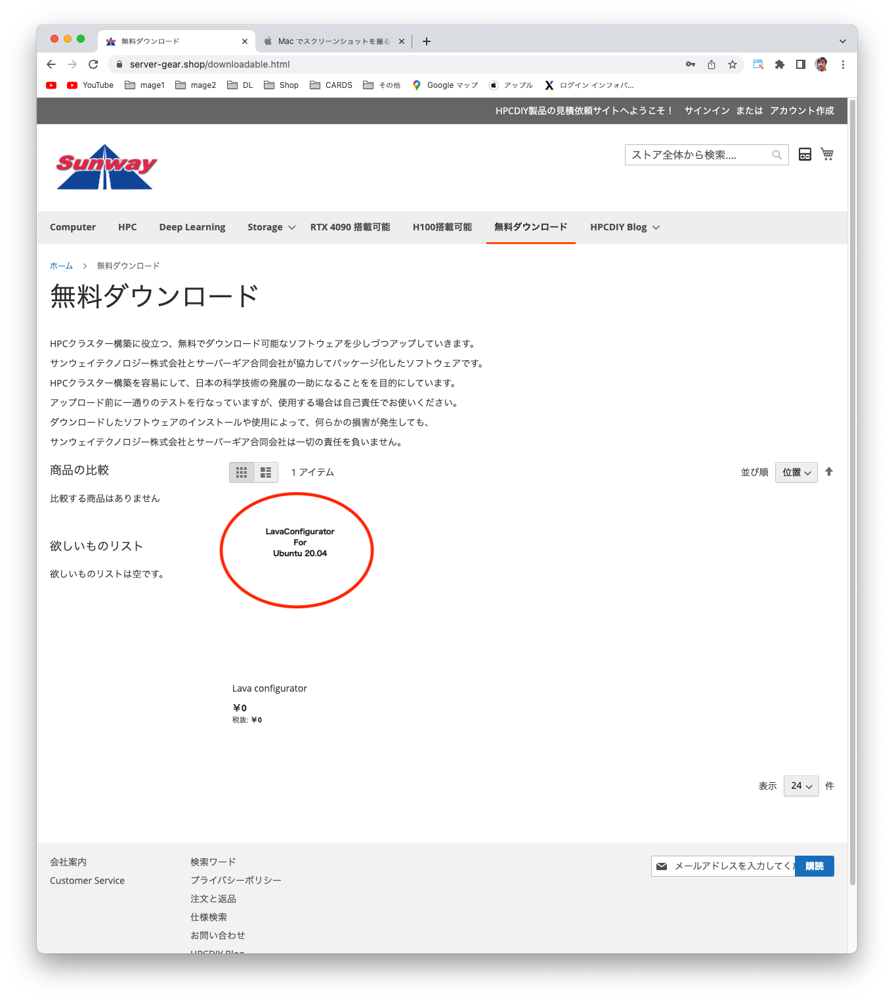Expand the HPCDIY Blog menu
Viewport: 894px width, 1002px height.
[x=625, y=227]
